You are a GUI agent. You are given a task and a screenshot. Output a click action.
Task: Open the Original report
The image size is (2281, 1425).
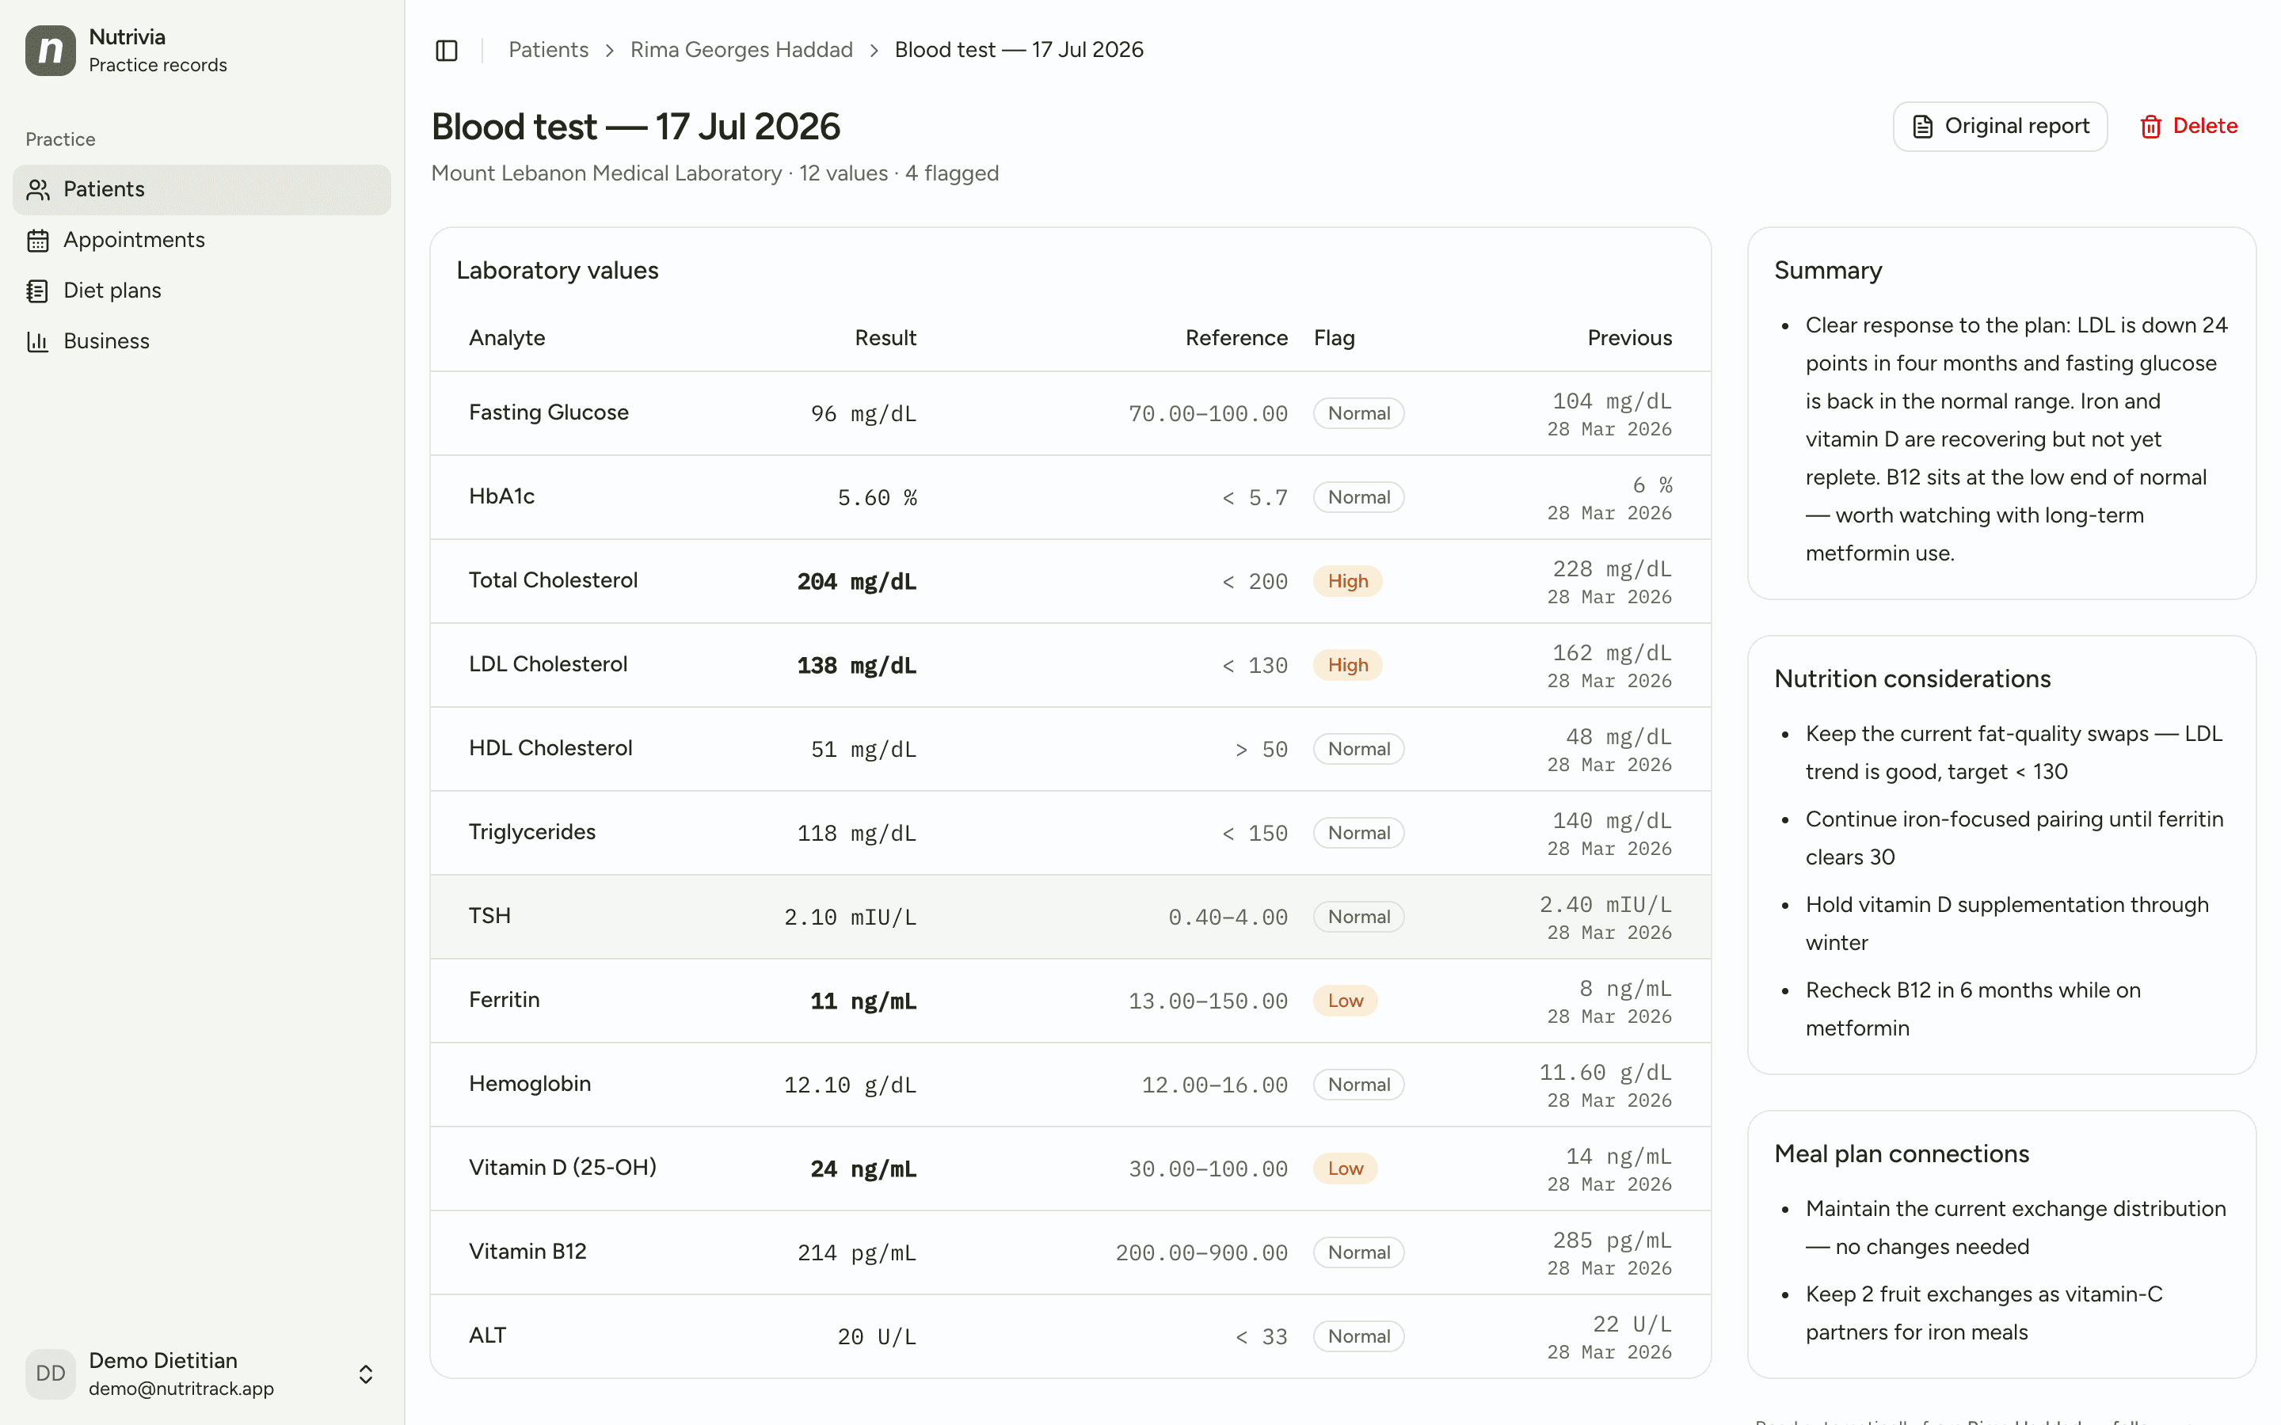click(x=2000, y=127)
